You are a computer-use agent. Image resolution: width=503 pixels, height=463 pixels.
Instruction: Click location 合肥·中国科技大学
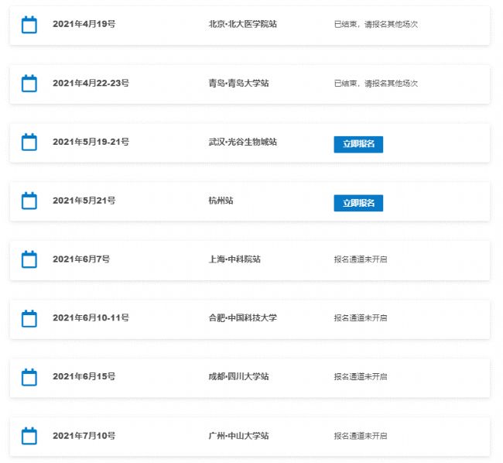point(243,318)
